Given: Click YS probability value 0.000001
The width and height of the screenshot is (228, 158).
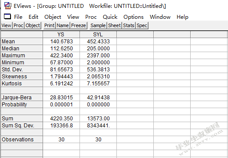Looking at the screenshot, I should point(62,105).
